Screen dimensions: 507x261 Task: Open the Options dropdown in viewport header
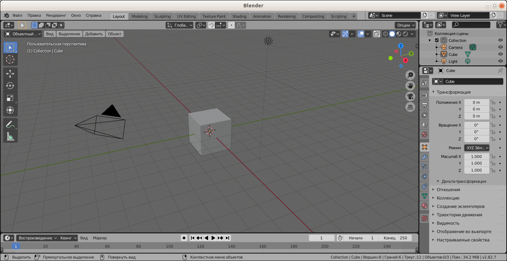405,25
